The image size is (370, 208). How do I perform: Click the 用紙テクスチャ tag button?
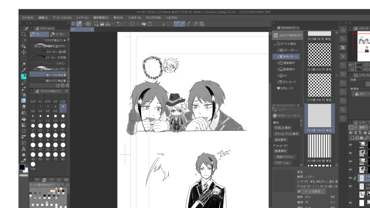[284, 157]
